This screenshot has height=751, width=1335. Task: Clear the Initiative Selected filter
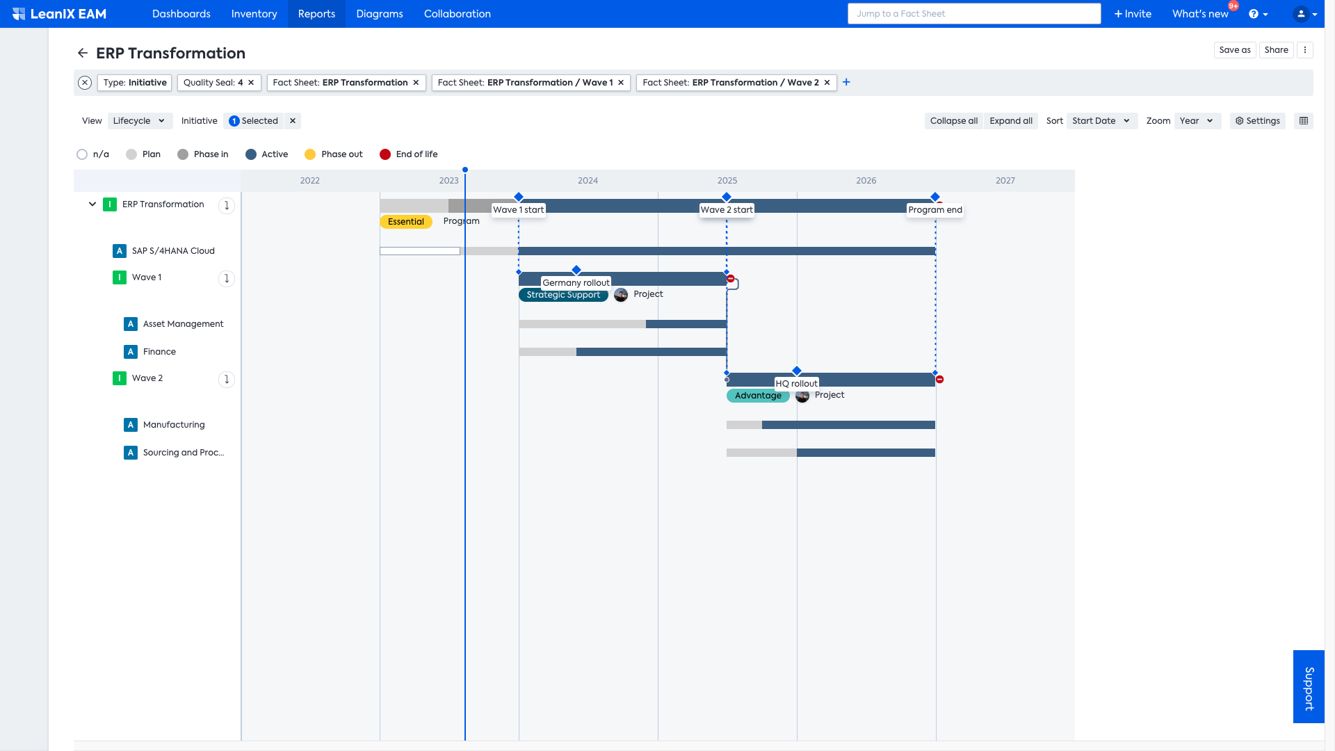coord(293,121)
